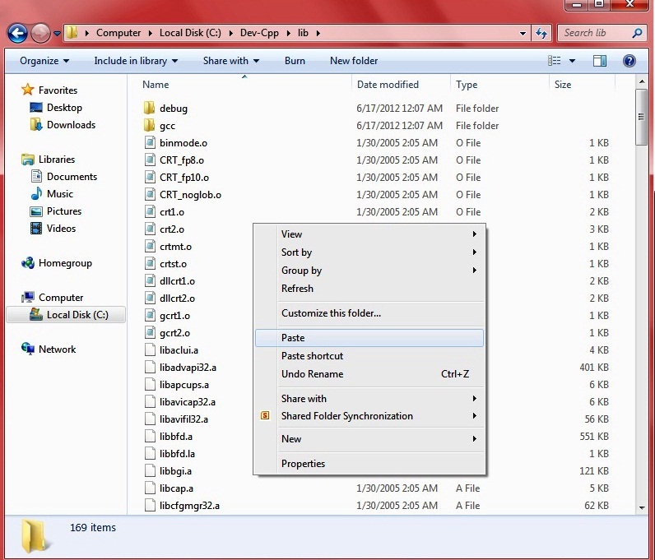Image resolution: width=655 pixels, height=560 pixels.
Task: Choose Paste in context menu
Action: coord(369,338)
